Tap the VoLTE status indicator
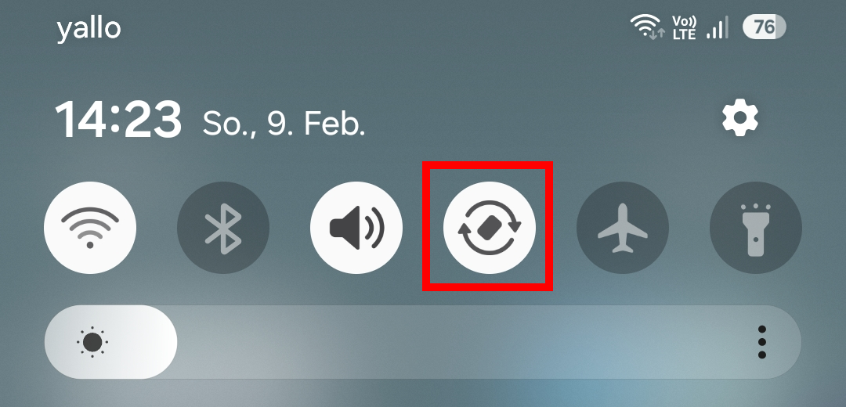This screenshot has height=407, width=846. coord(684,27)
